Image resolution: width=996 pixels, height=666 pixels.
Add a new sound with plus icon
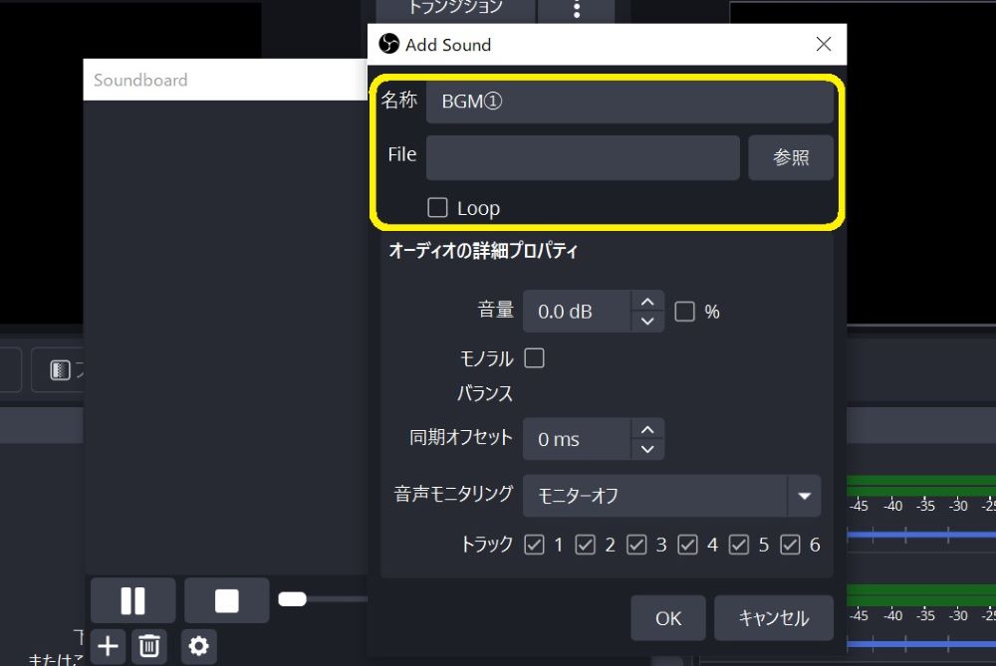108,646
